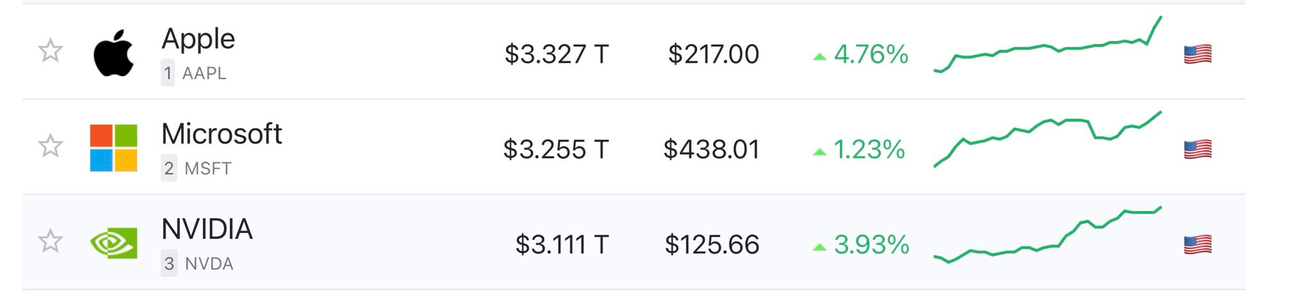Star Apple to add to favorites
Viewport: 1311px width, 300px height.
50,51
